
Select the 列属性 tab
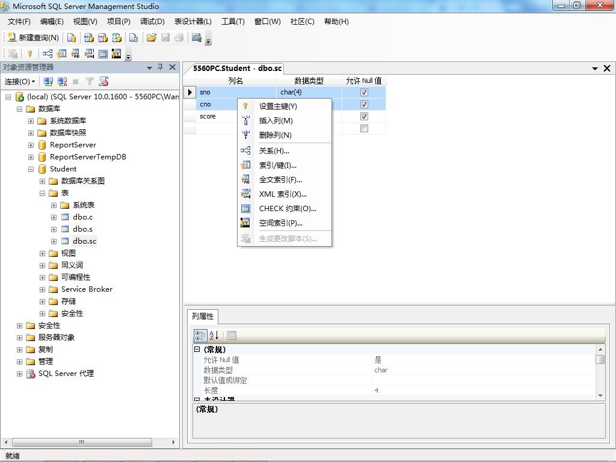[x=203, y=316]
